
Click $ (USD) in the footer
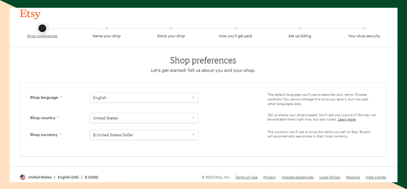coord(92,177)
